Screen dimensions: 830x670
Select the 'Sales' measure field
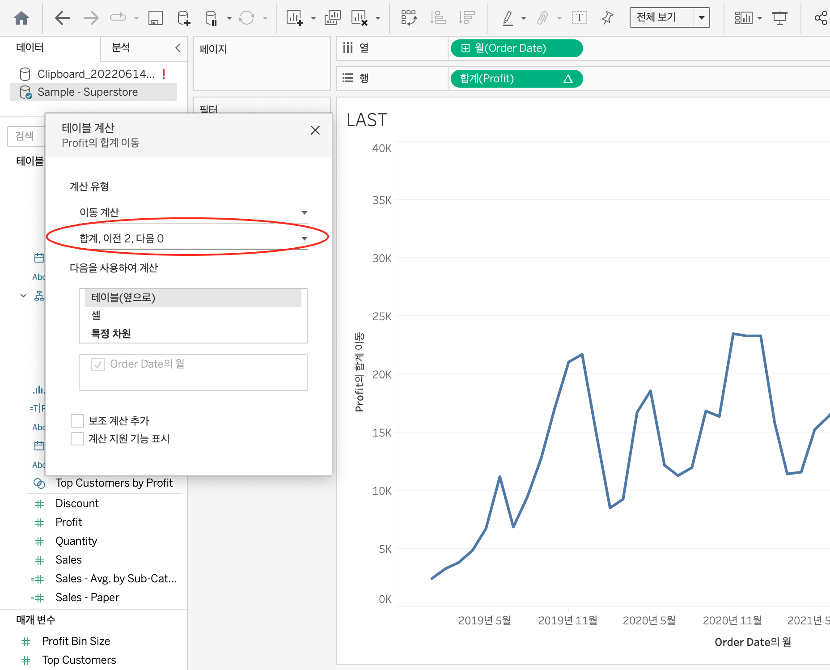[68, 560]
